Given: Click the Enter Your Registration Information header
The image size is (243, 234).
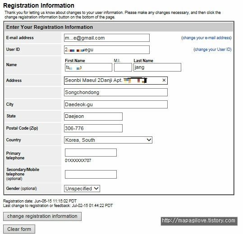Looking at the screenshot, I should 50,27.
